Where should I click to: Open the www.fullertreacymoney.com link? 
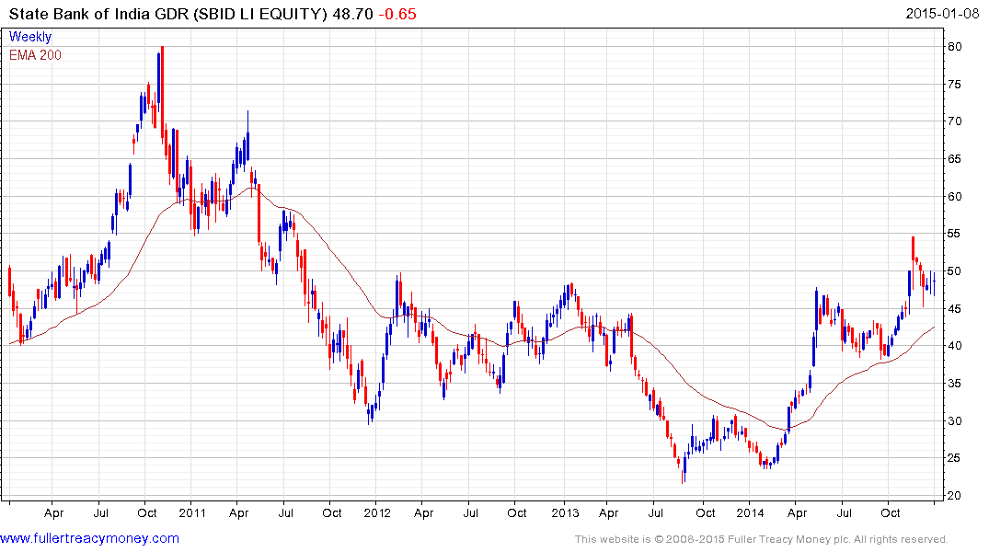pos(89,539)
